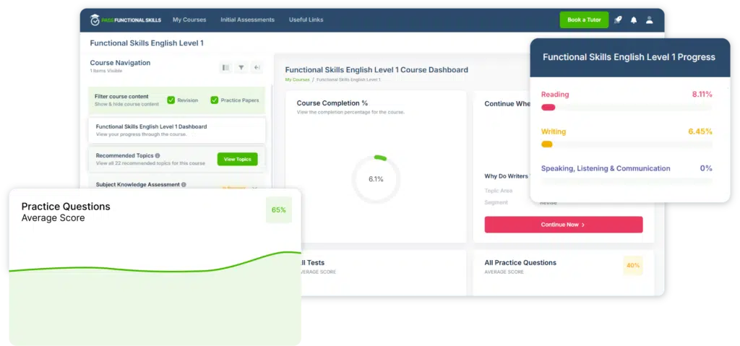Click the Filter course content label
740x346 pixels.
[121, 96]
